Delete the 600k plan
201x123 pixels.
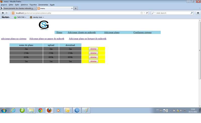point(93,57)
